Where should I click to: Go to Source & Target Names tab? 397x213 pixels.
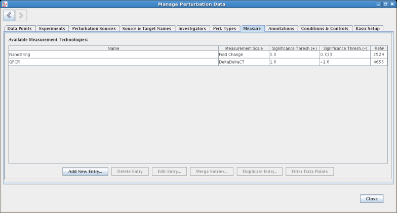[147, 29]
